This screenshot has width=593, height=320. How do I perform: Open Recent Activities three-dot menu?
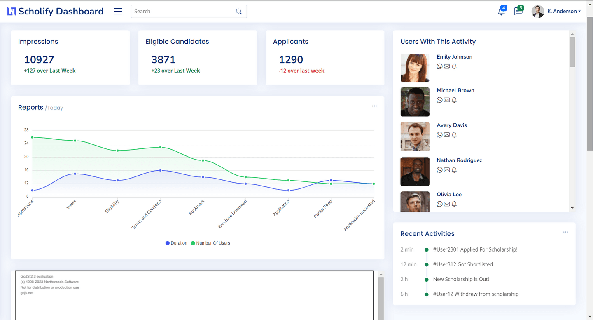point(565,233)
